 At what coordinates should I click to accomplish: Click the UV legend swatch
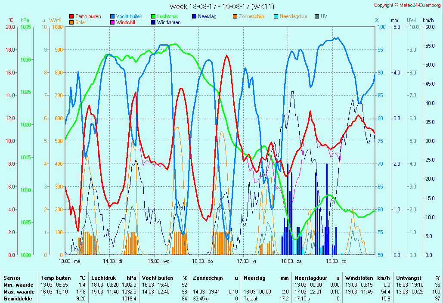(317, 16)
